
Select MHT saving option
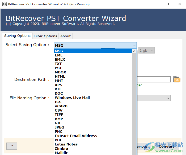[93, 81]
